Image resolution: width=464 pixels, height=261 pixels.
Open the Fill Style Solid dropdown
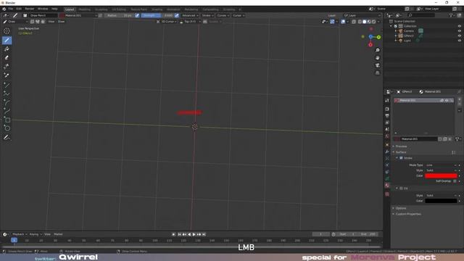click(441, 195)
